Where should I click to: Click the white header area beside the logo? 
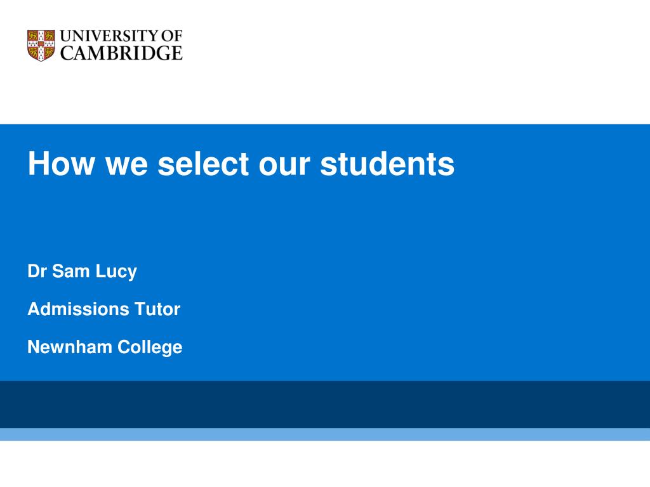[415, 62]
